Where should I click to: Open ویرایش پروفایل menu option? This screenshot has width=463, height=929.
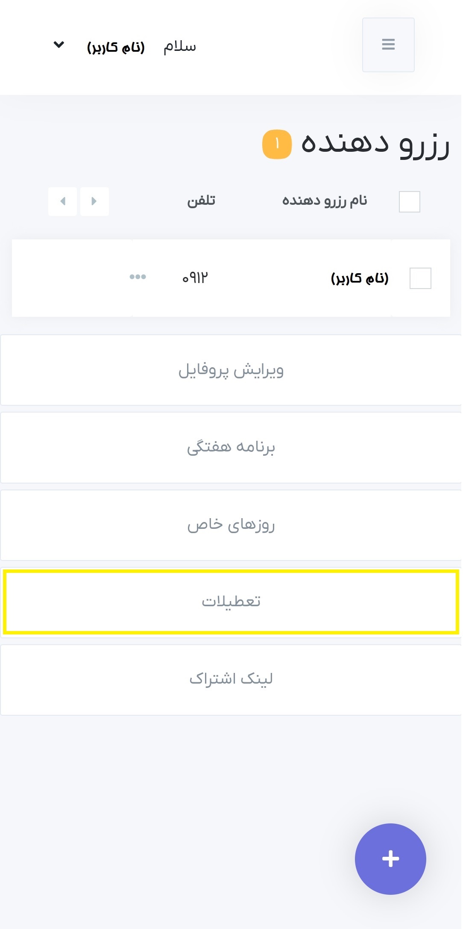[x=231, y=370]
